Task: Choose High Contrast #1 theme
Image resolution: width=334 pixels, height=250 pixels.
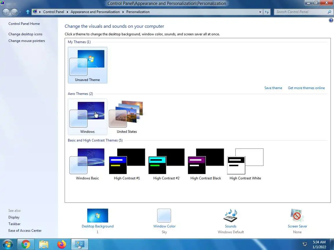Action: click(127, 164)
